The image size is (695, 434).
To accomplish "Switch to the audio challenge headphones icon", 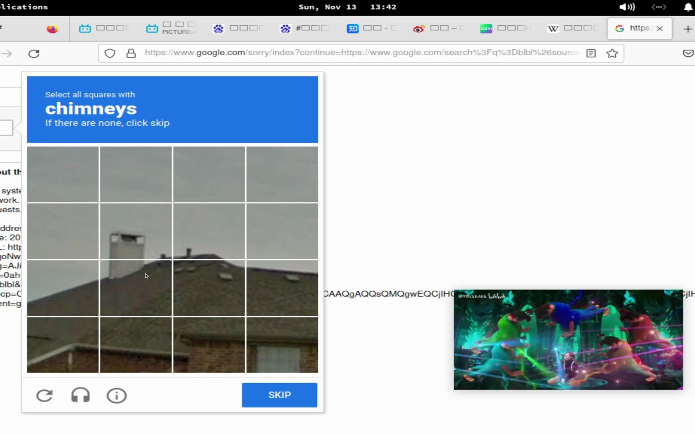I will pos(80,395).
